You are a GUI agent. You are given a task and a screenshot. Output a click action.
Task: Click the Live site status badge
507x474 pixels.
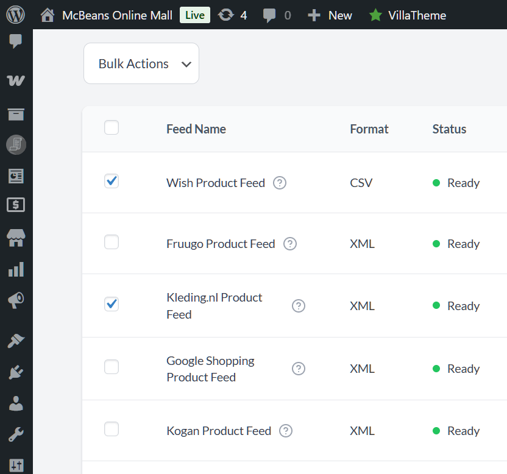click(195, 15)
